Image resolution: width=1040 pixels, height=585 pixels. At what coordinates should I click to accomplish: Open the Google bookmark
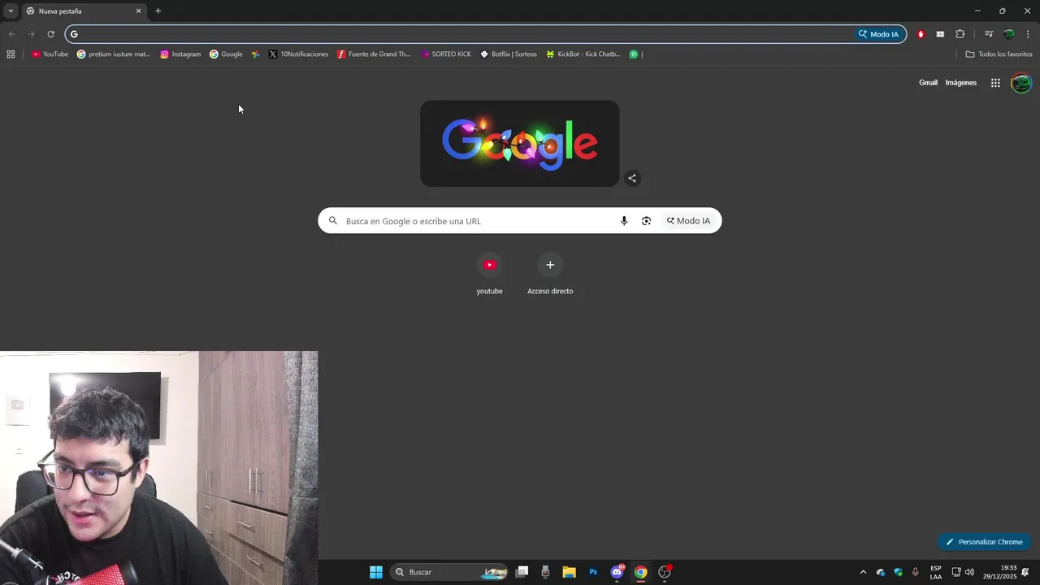pyautogui.click(x=226, y=54)
